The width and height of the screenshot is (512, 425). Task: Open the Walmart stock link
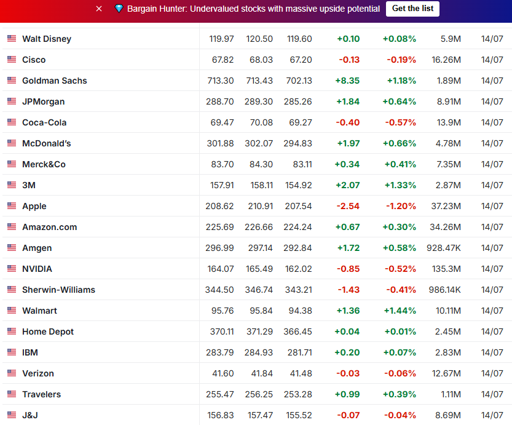(x=39, y=311)
